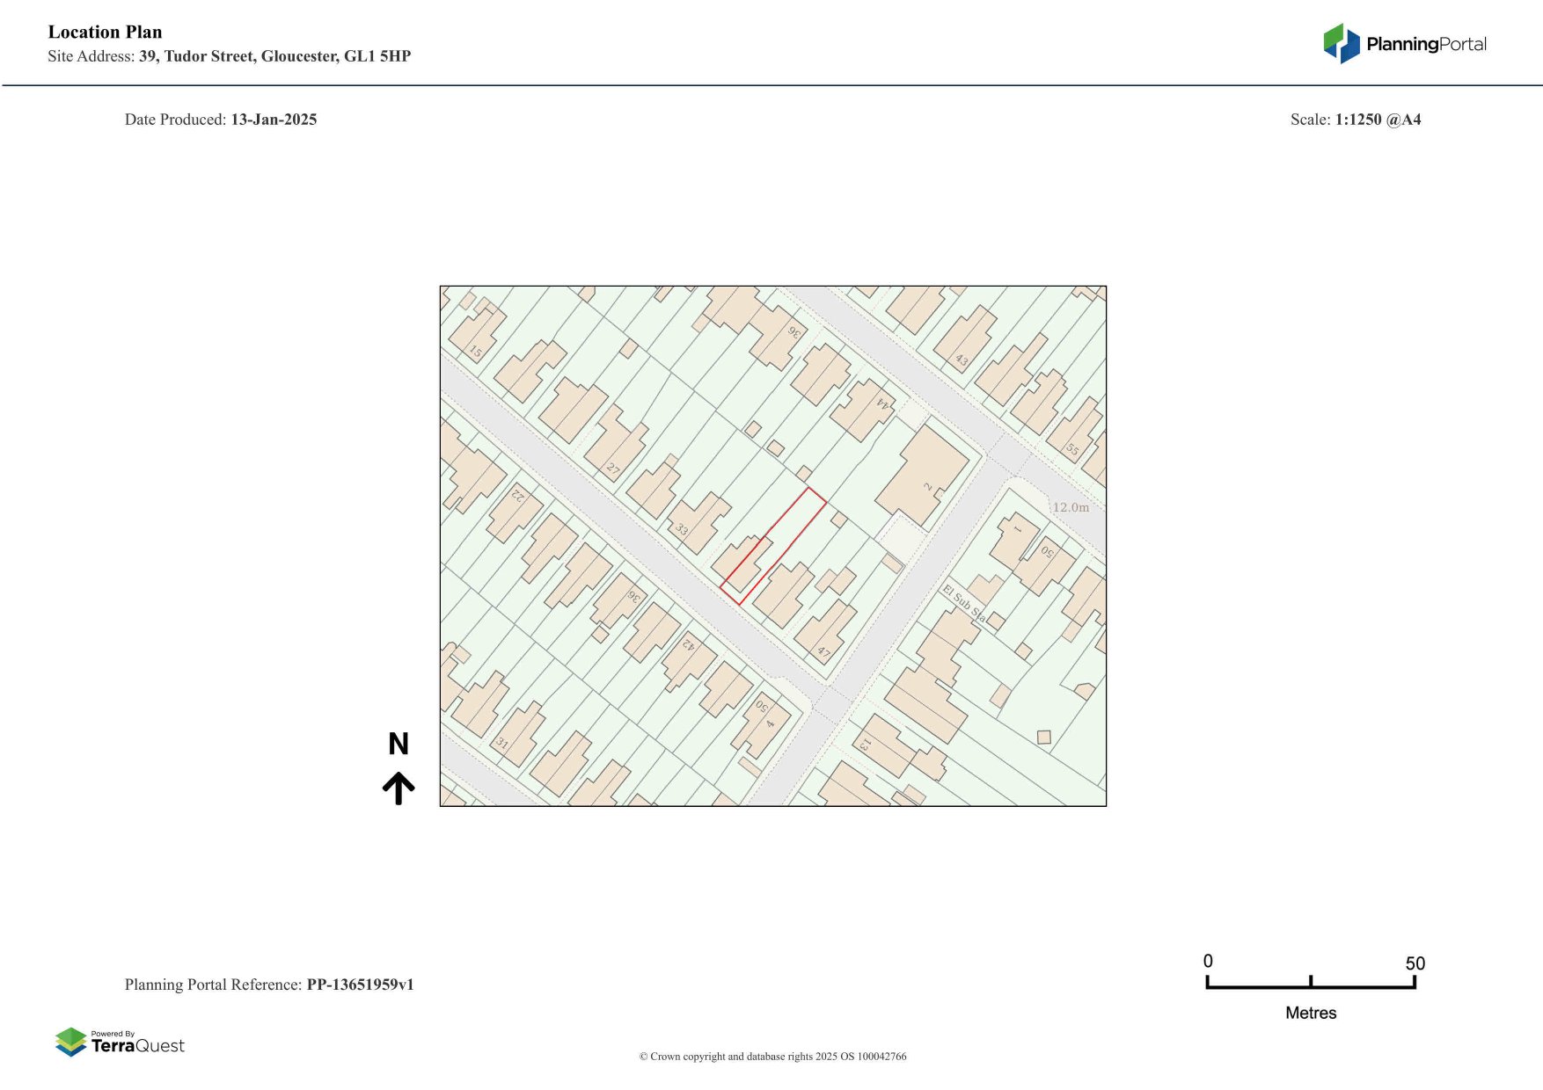Click the site address text

pyautogui.click(x=230, y=56)
